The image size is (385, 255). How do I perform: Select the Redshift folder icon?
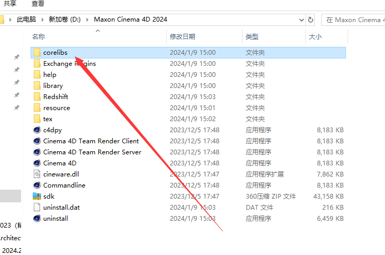pyautogui.click(x=37, y=96)
